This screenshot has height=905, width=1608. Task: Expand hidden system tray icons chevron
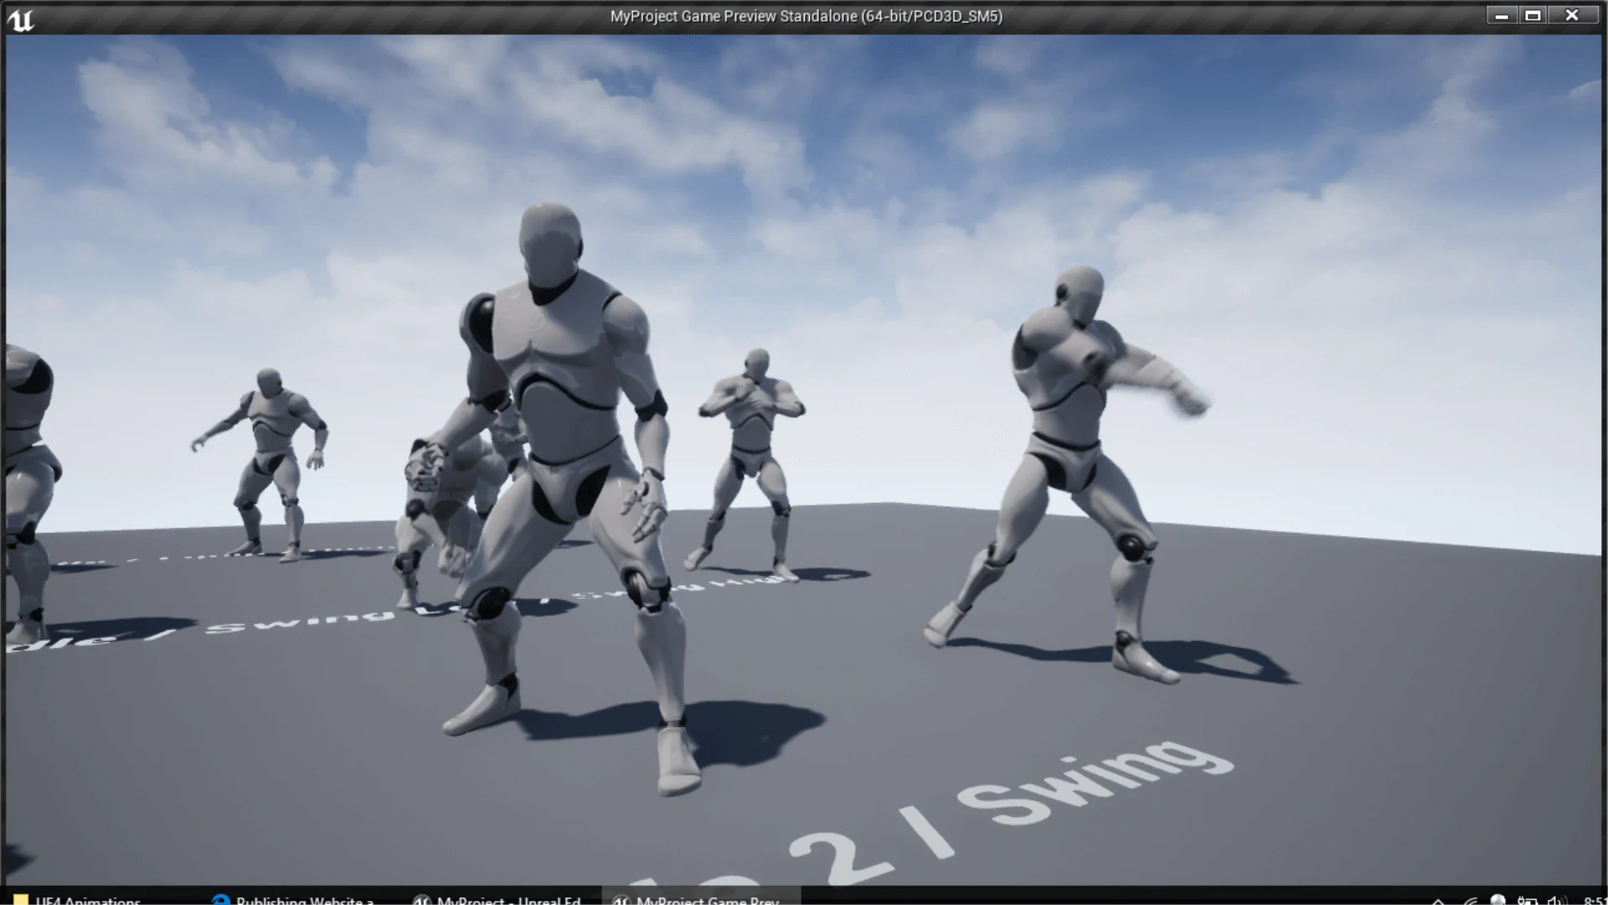click(x=1438, y=901)
